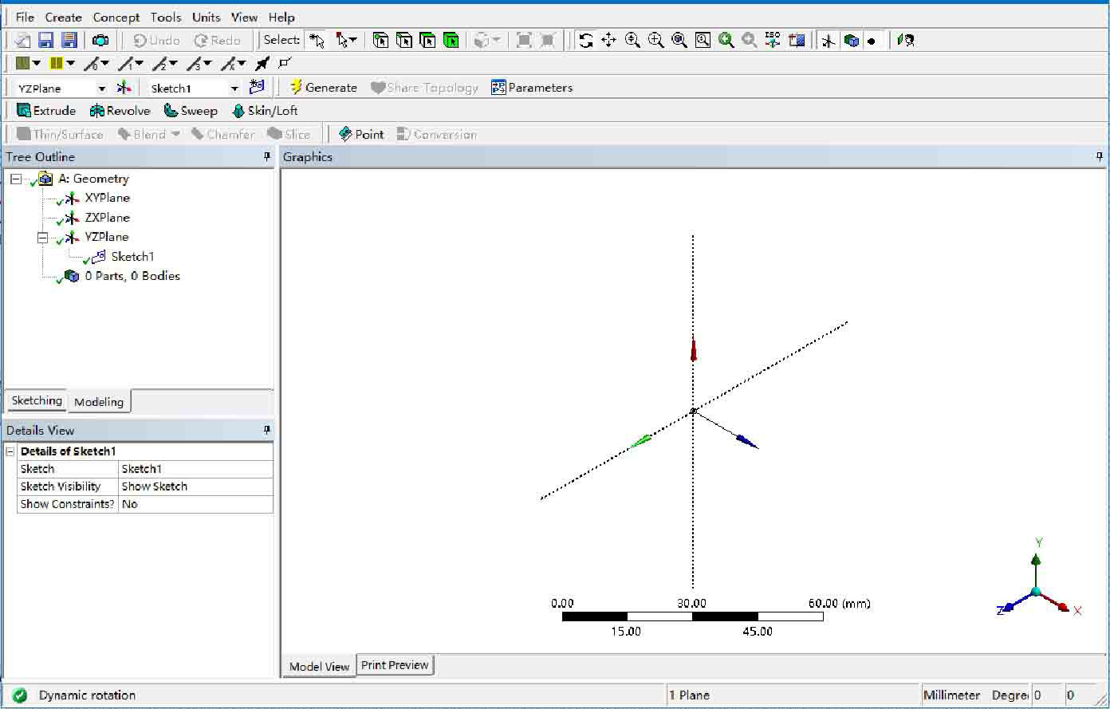This screenshot has width=1110, height=709.
Task: Toggle Display Model solid view
Action: click(851, 40)
